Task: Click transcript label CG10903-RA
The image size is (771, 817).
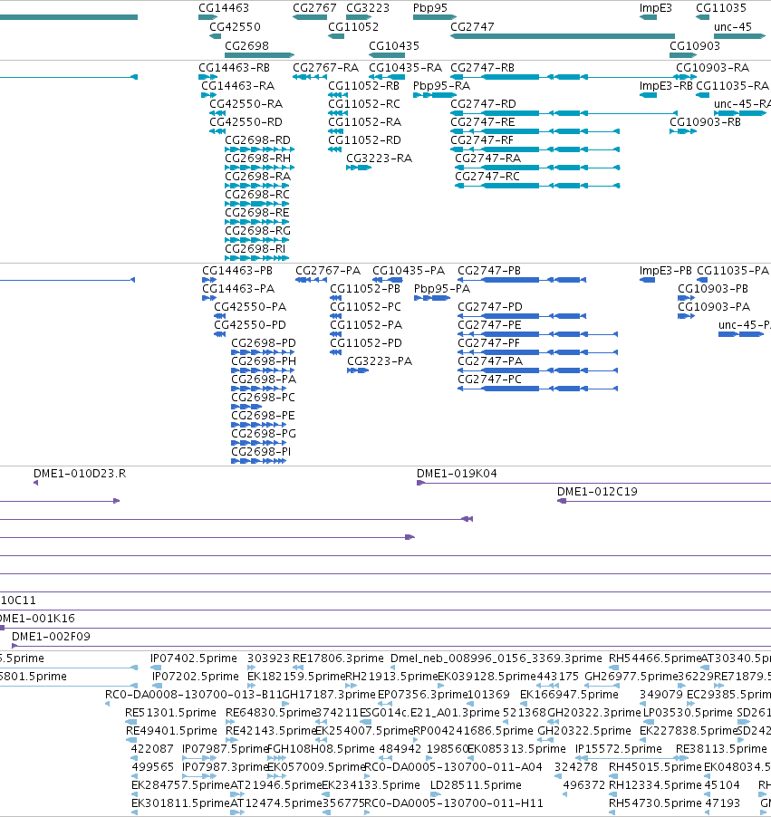Action: [x=712, y=68]
